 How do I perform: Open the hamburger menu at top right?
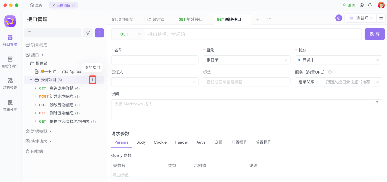point(381,18)
